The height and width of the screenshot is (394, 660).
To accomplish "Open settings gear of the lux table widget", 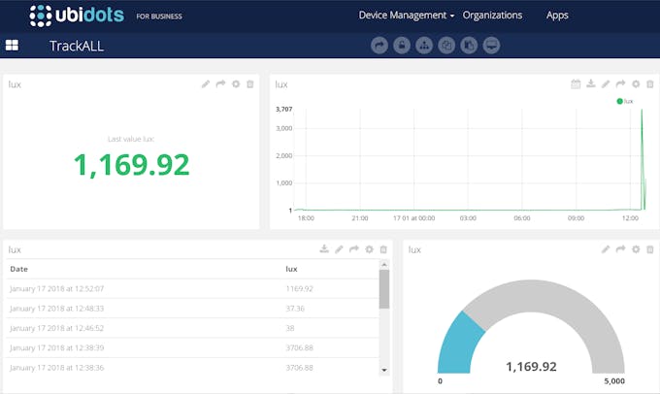I will [369, 249].
